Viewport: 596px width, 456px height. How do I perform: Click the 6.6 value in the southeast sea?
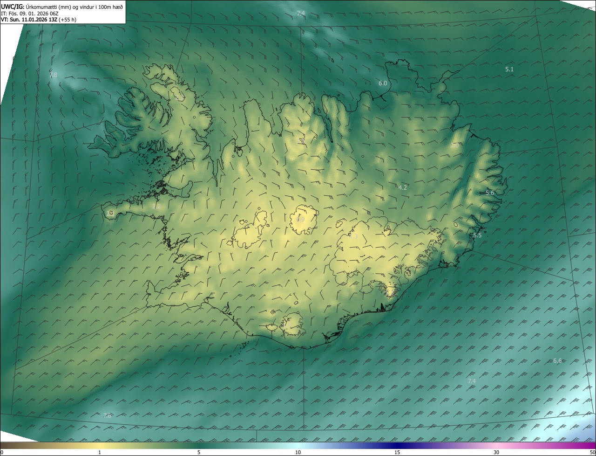(x=557, y=361)
